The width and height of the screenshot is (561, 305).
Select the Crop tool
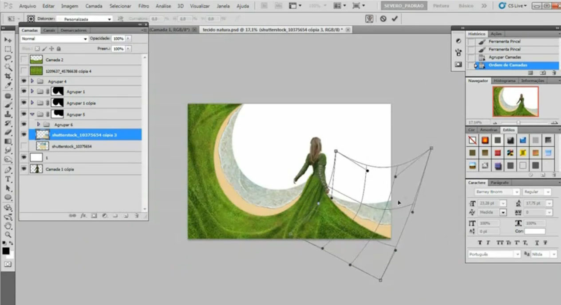(8, 77)
